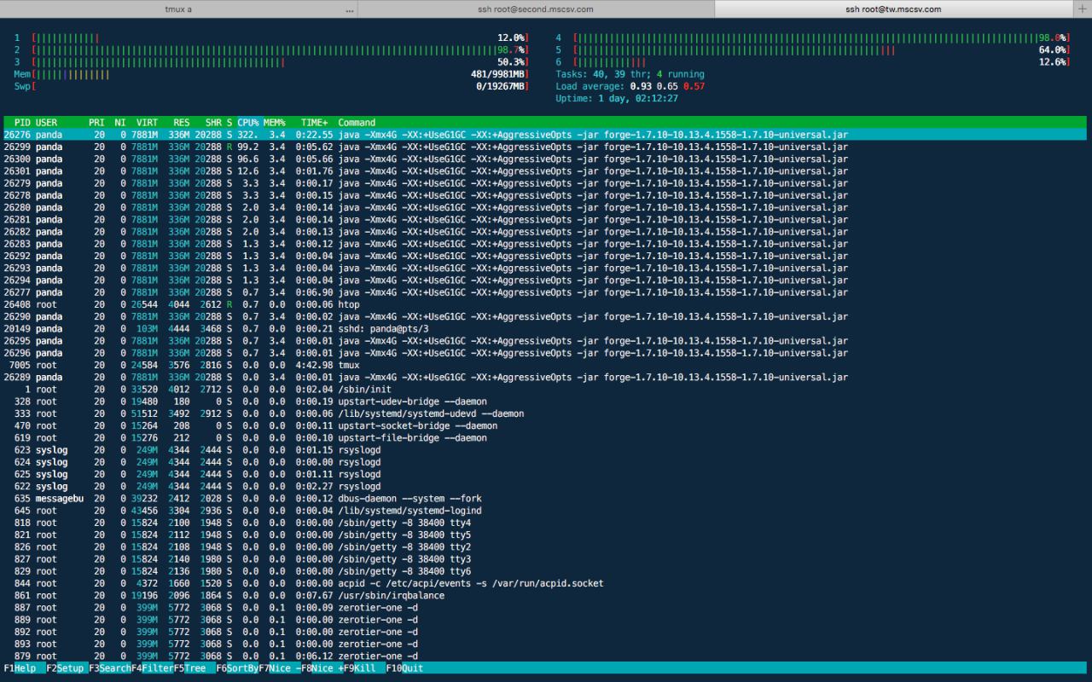Select the acpid process row
The height and width of the screenshot is (682, 1092).
545,583
